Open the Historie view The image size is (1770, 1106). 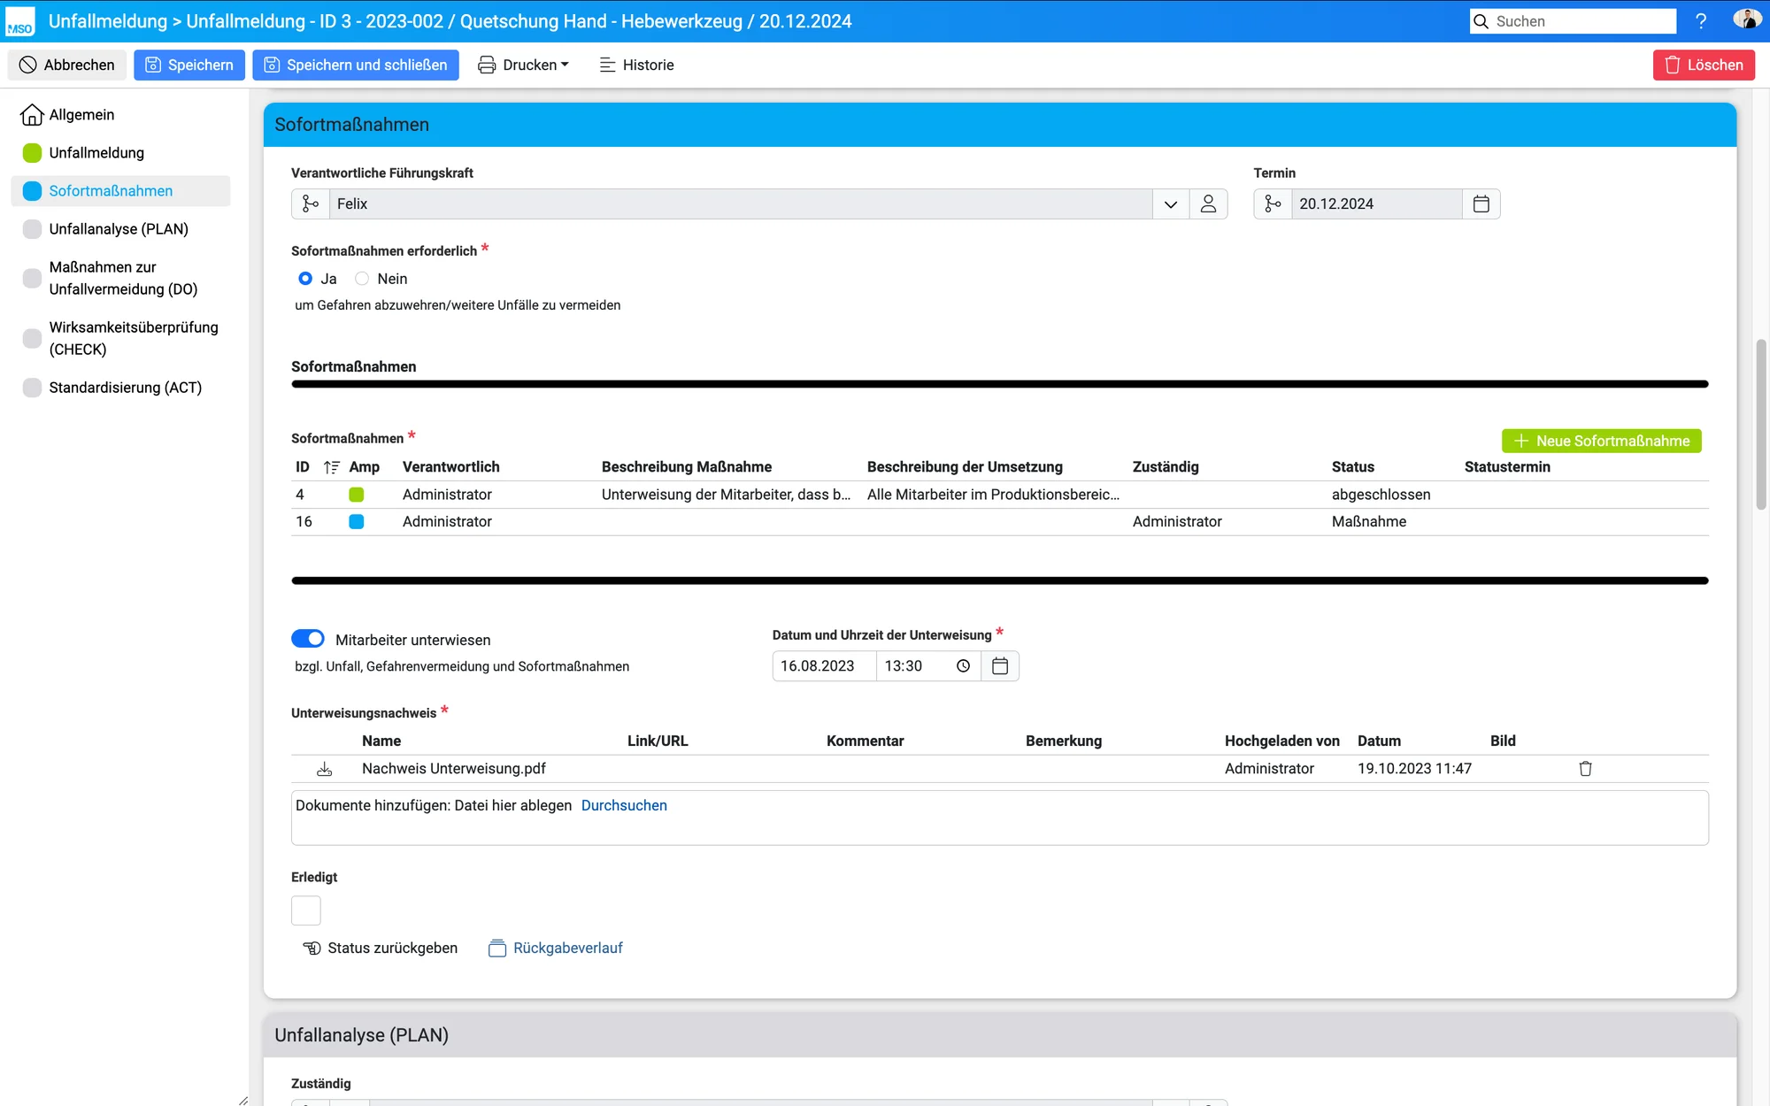pyautogui.click(x=636, y=65)
